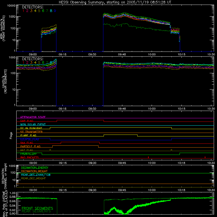Select olive detector 5 in front segments legend
The width and height of the screenshot is (217, 217).
pyautogui.click(x=39, y=11)
